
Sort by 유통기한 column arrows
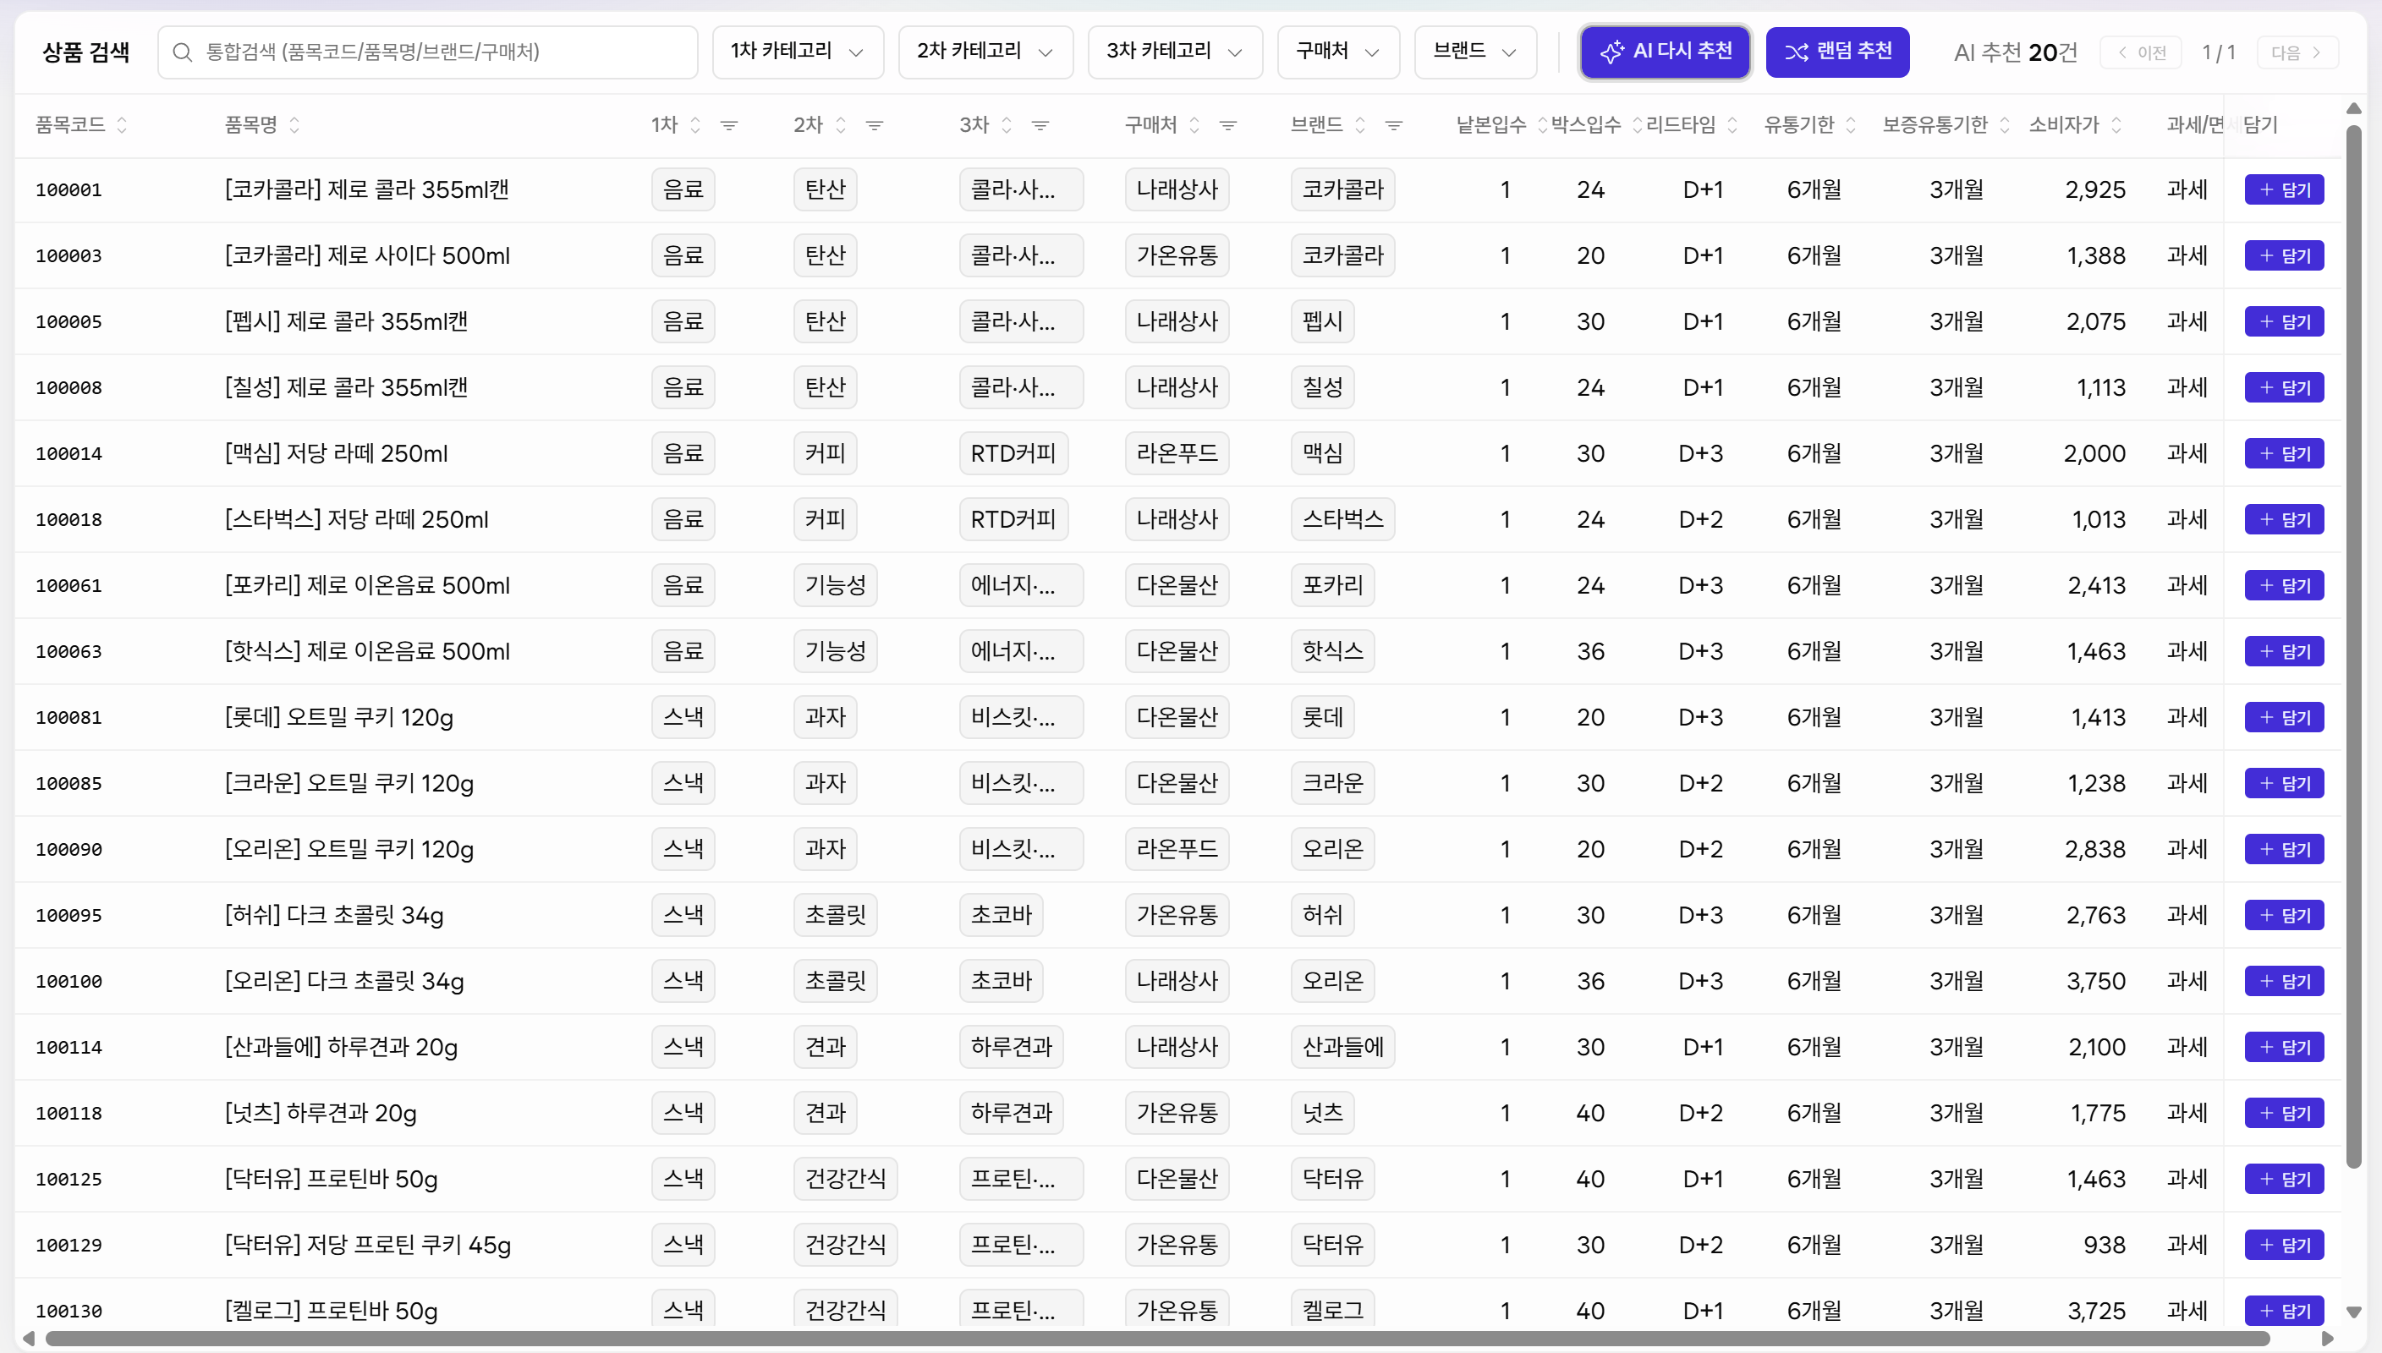(x=1852, y=124)
